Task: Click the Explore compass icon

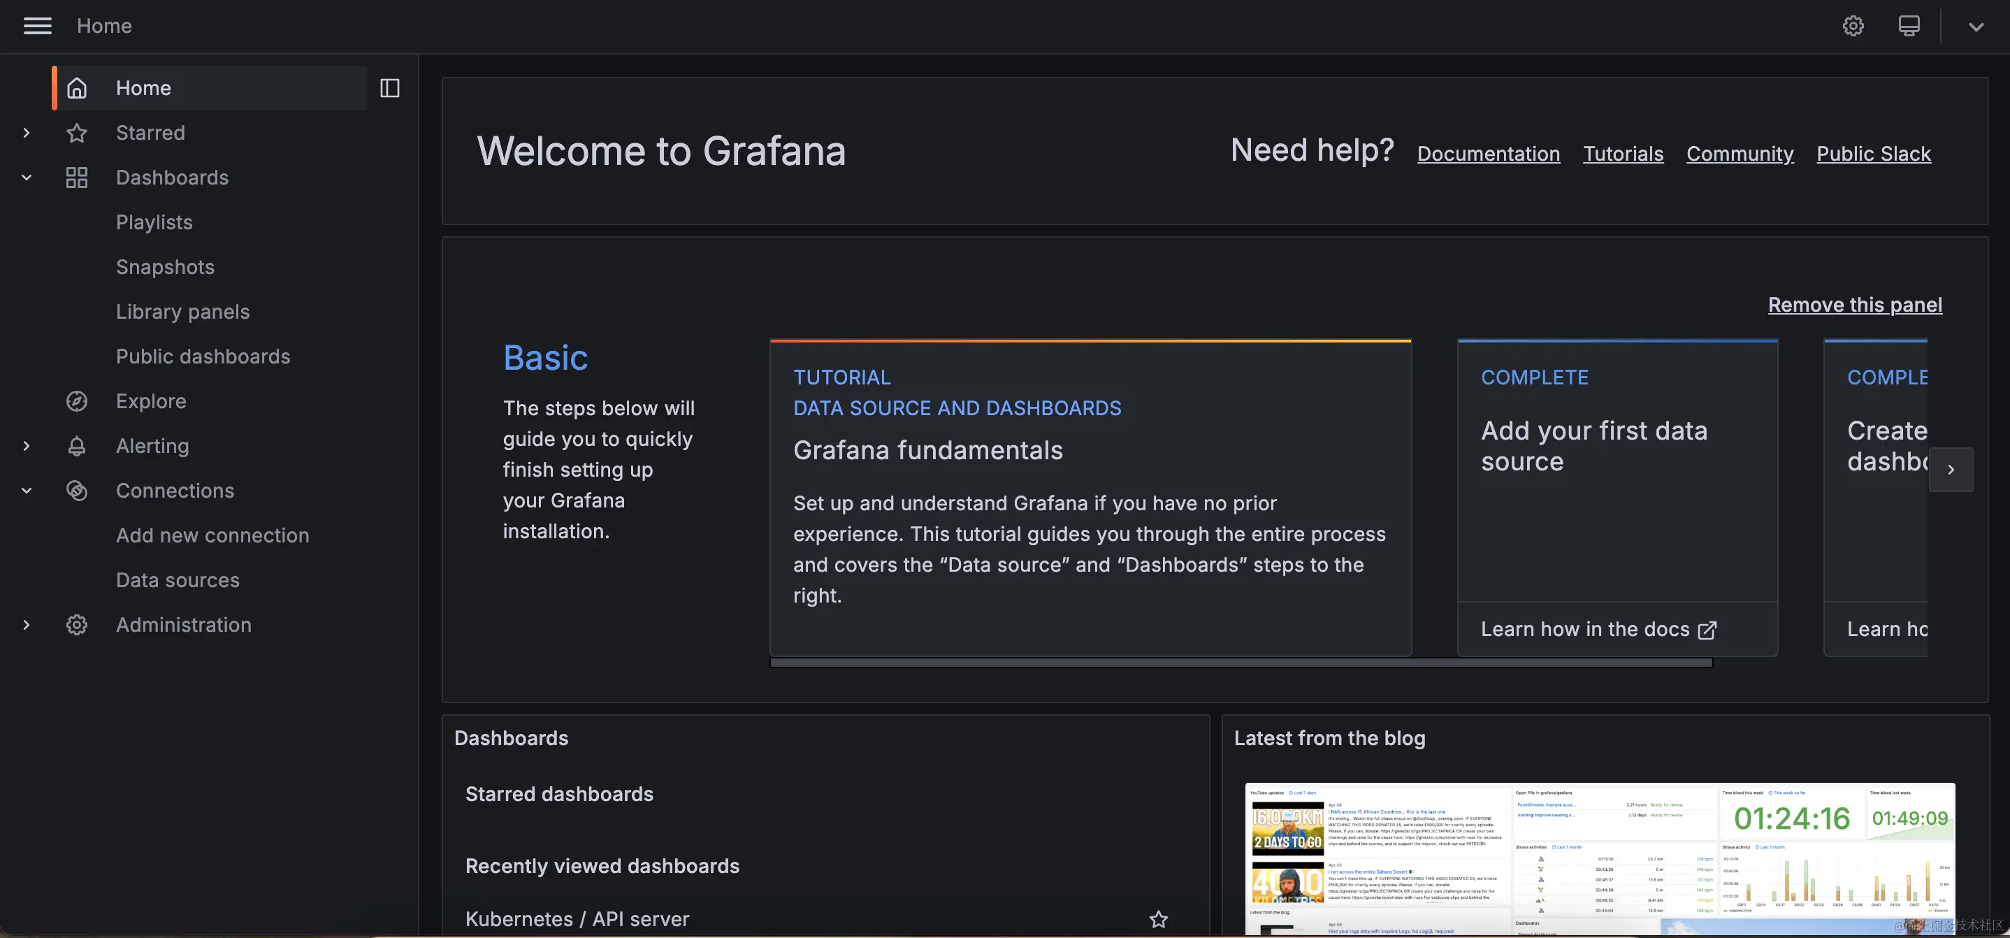Action: coord(76,401)
